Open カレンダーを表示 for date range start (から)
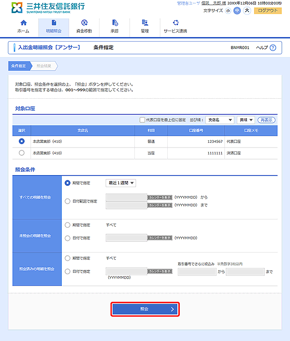Screen dimensions: 290x341 160,197
